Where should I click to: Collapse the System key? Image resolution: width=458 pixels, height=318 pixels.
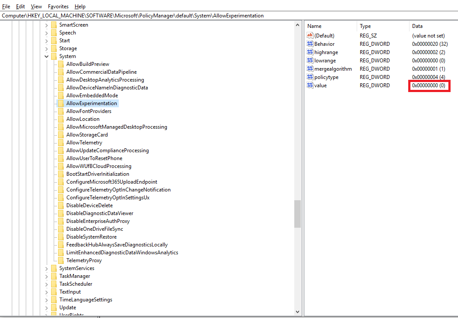46,57
